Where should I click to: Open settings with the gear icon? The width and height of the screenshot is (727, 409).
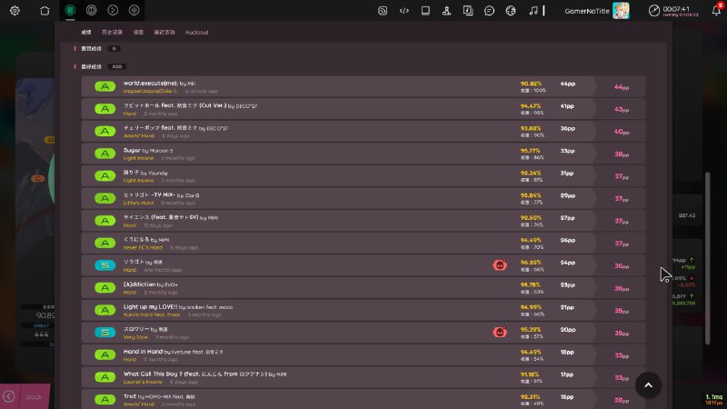pyautogui.click(x=14, y=11)
